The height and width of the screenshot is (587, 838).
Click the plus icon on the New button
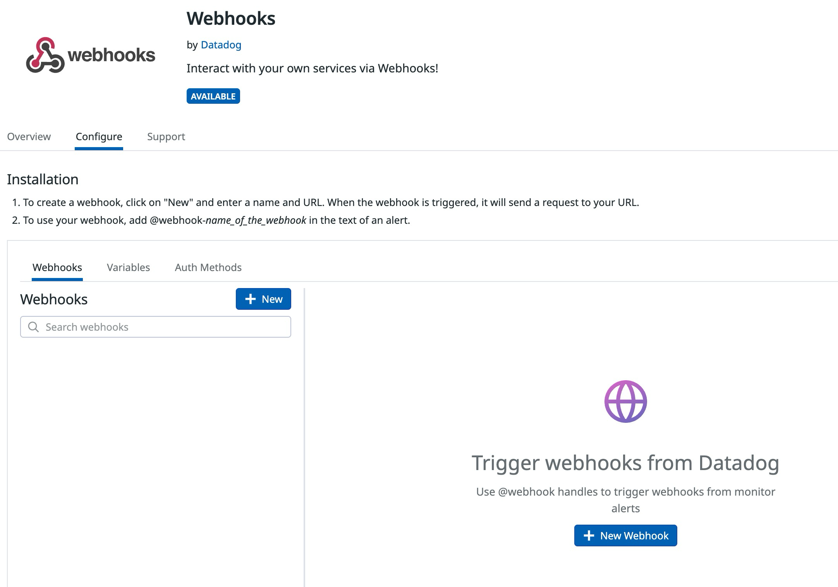point(250,299)
